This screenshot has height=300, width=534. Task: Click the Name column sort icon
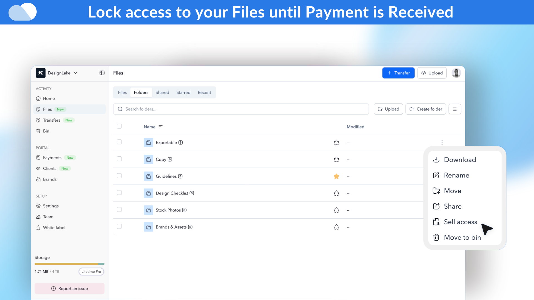(160, 127)
